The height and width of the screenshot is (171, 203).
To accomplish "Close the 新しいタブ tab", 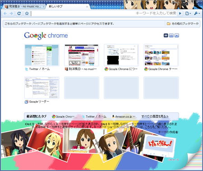I will click(87, 7).
